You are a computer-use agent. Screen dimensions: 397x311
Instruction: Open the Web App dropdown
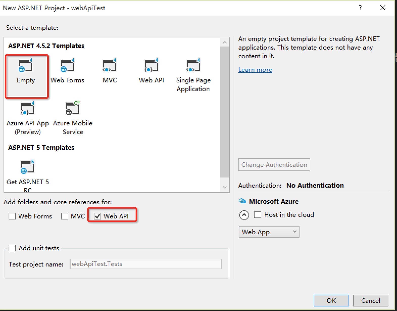269,232
